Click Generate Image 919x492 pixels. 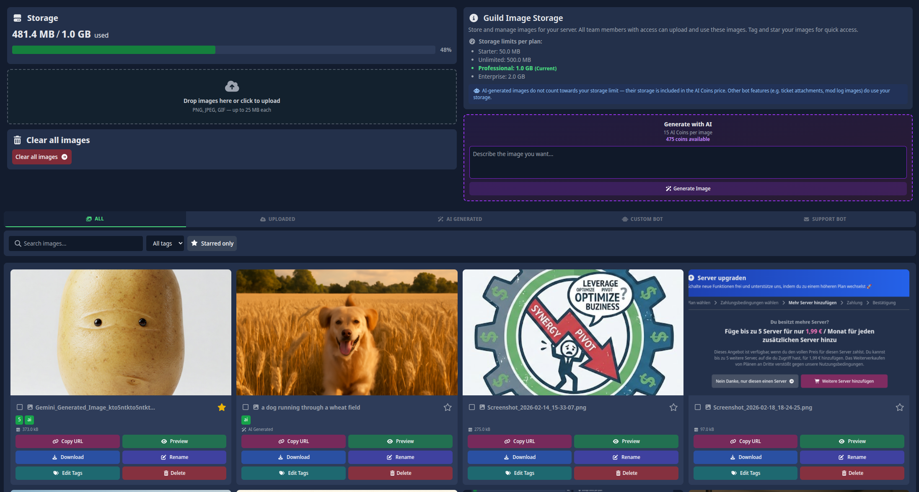pos(688,188)
